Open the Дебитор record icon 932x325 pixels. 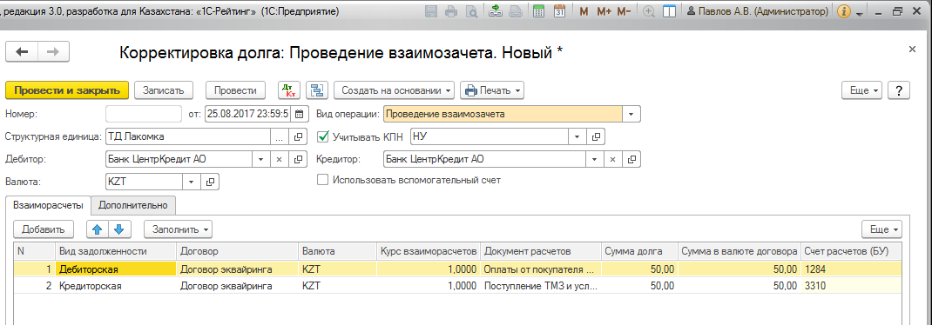click(299, 160)
